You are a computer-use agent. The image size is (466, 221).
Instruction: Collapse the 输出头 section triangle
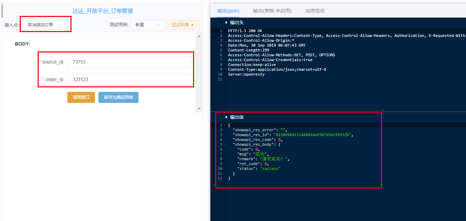226,22
